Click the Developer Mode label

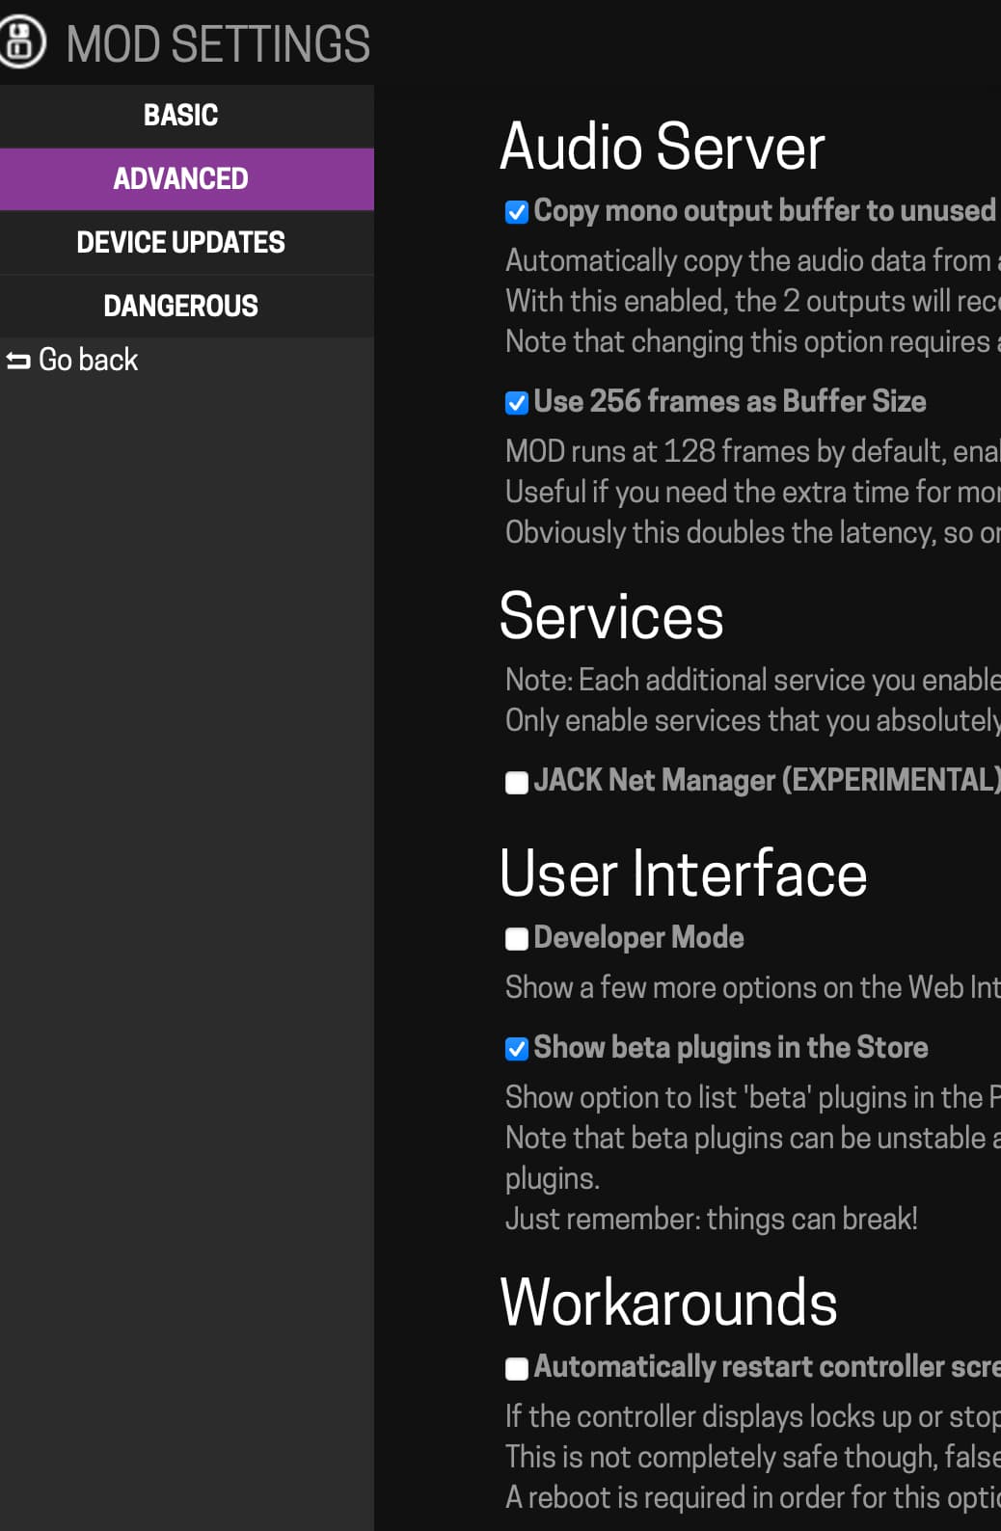(x=638, y=937)
